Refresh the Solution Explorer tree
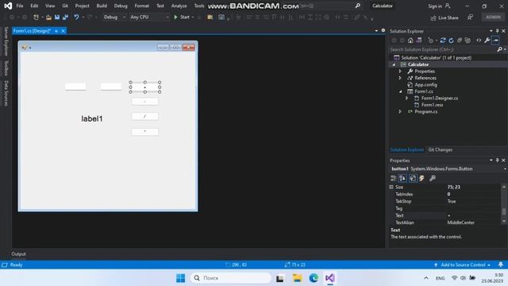This screenshot has width=508, height=286. tap(451, 41)
